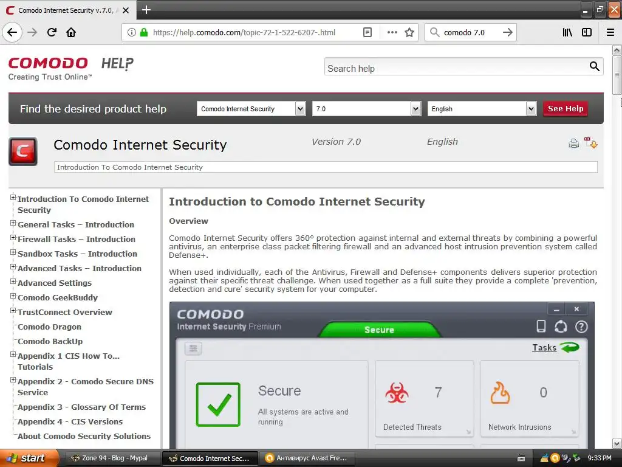The height and width of the screenshot is (467, 622).
Task: Print the help page with printer icon
Action: tap(573, 144)
